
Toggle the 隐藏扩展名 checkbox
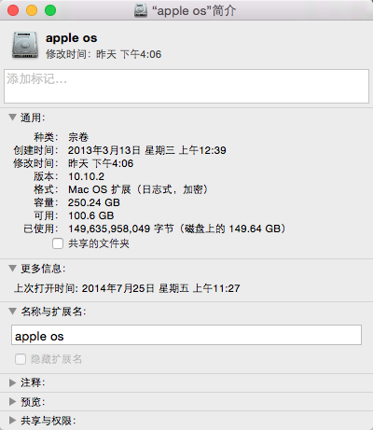(x=21, y=359)
